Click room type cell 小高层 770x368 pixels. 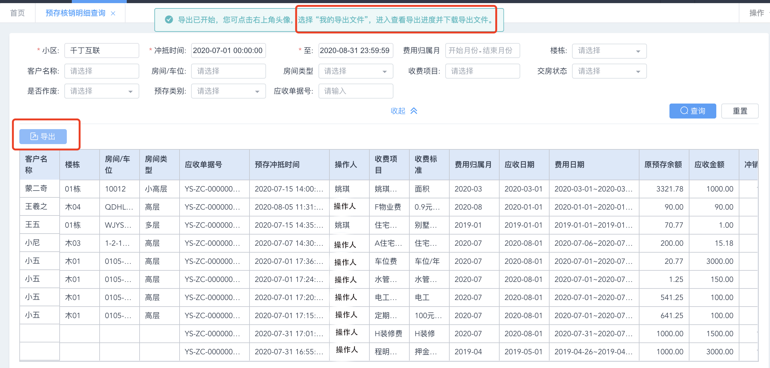pos(160,189)
